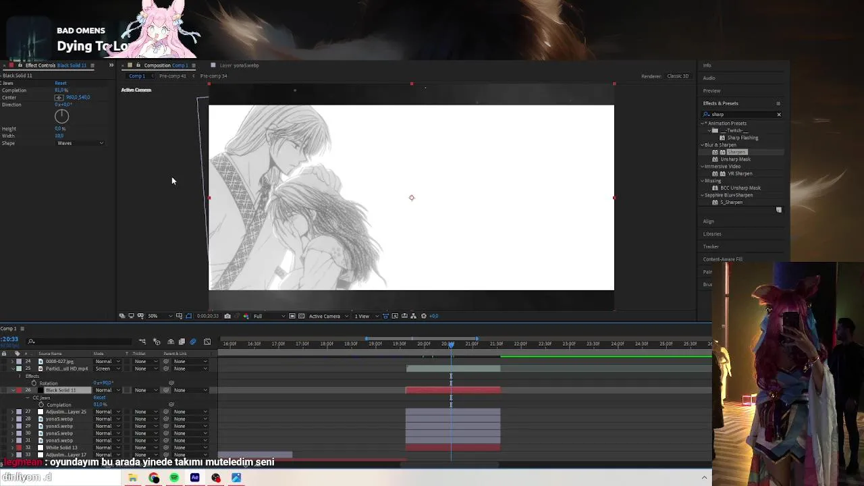Click Pre-comp 41 in the breadcrumb
The image size is (864, 486).
point(172,76)
